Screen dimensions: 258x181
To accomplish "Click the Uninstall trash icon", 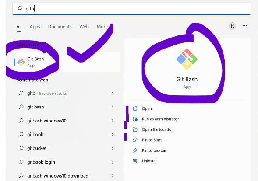I will point(135,161).
